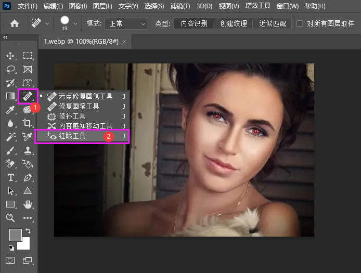Open the 窗口(W) menu
Viewport: 361px width, 273px height.
click(288, 6)
